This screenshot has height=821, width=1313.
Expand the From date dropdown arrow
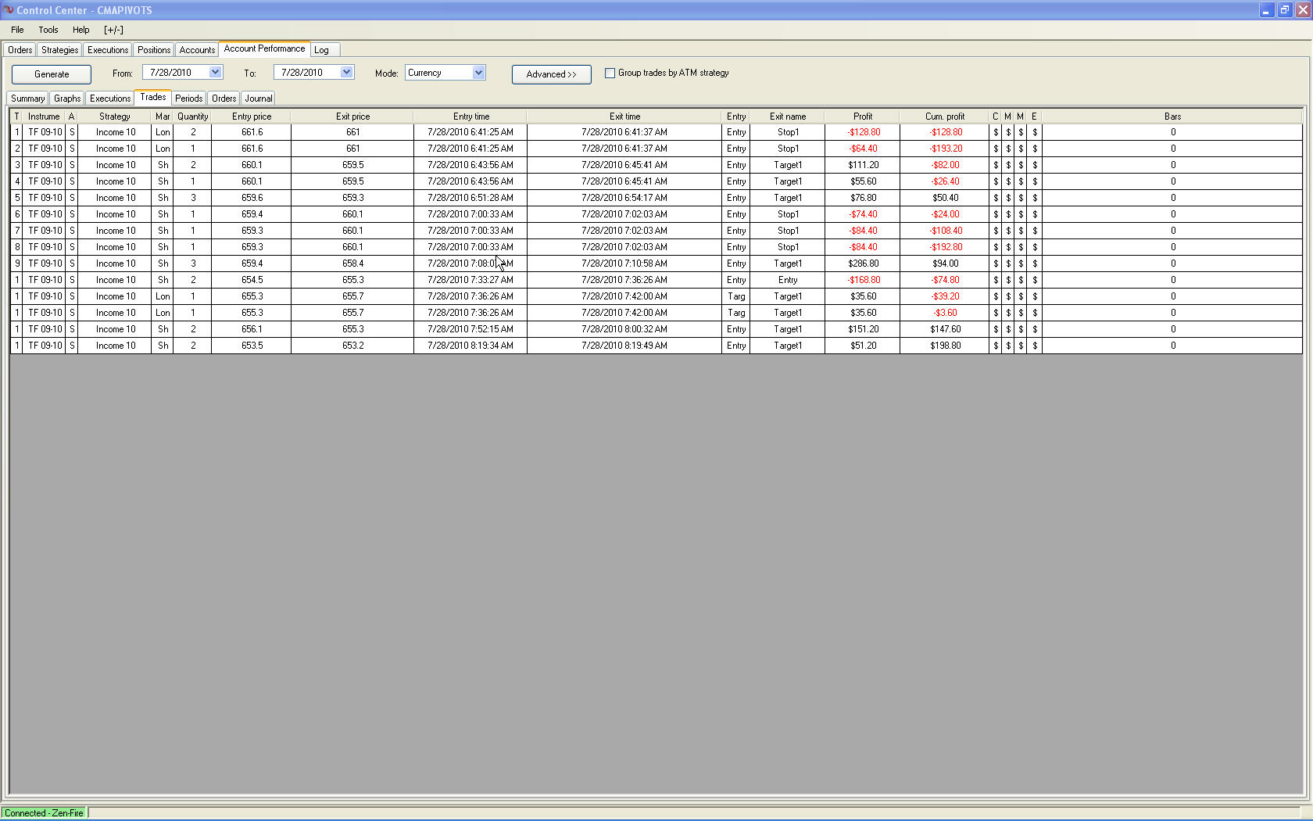point(215,72)
